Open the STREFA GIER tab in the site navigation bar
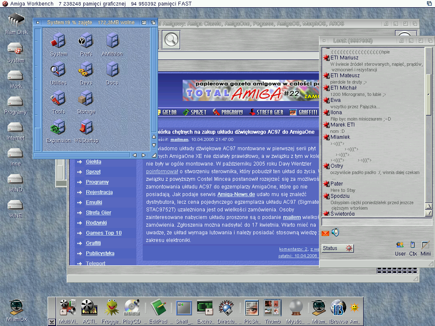 266,112
